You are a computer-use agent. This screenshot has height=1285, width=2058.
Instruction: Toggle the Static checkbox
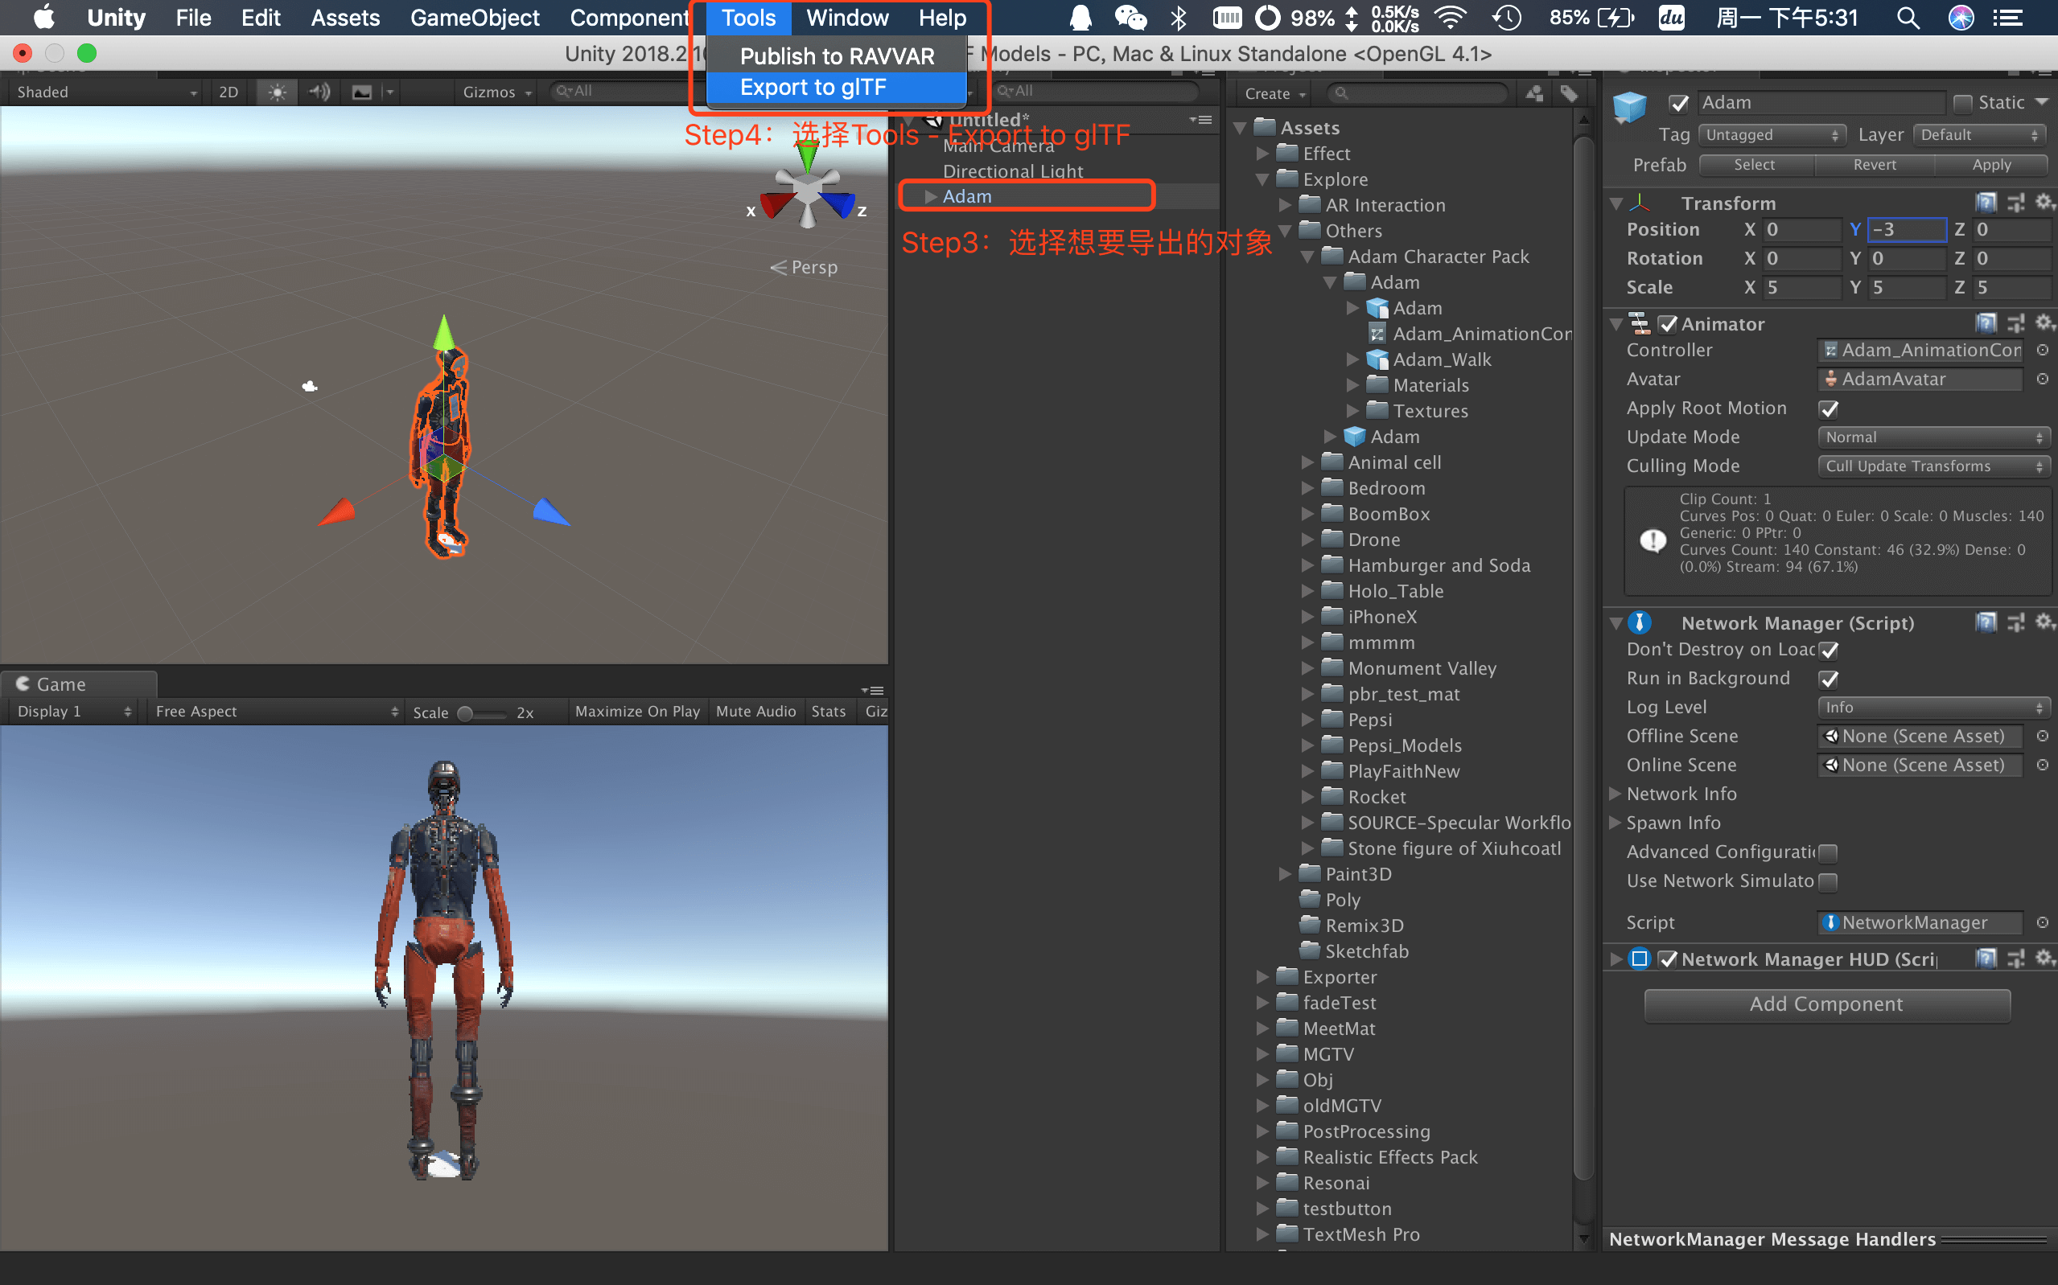point(1963,103)
